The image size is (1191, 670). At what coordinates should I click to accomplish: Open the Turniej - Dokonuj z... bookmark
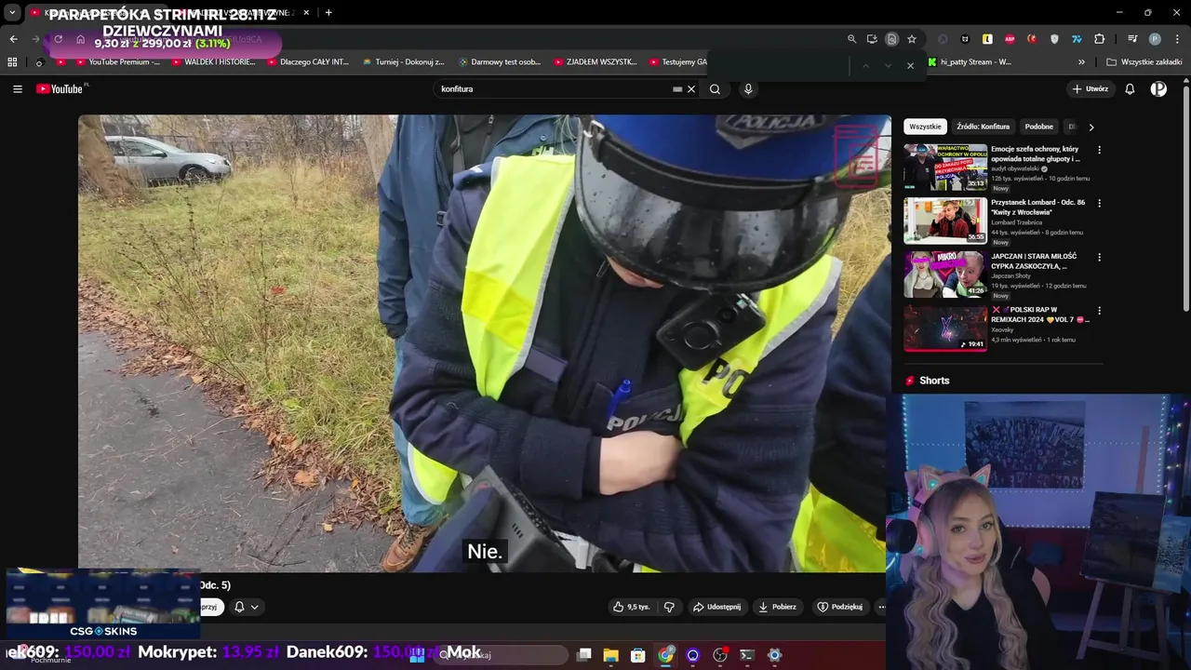tap(404, 62)
